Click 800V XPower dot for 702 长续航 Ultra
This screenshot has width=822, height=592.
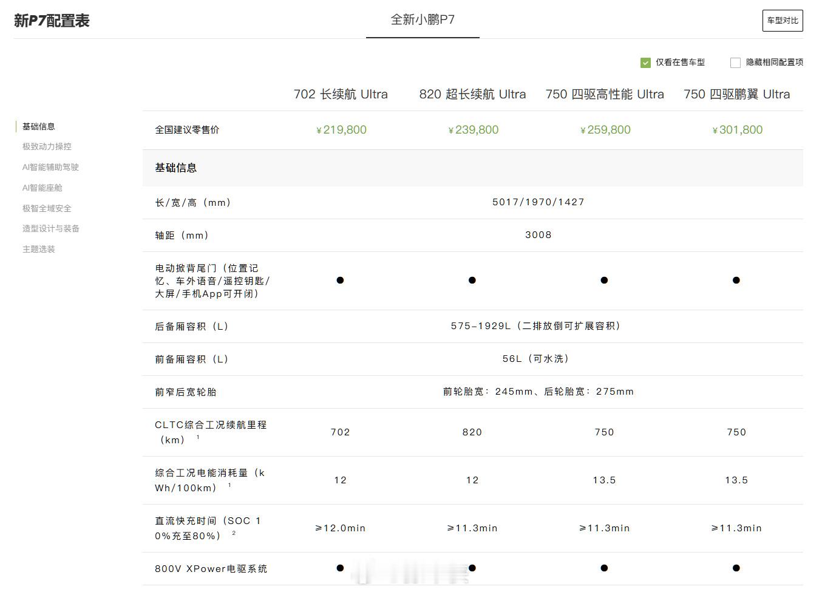(340, 568)
